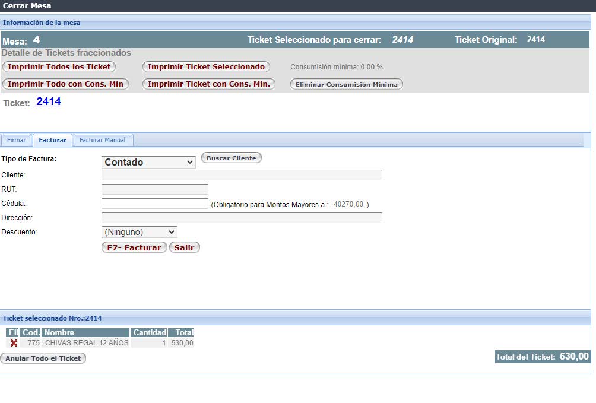Viewport: 596px width, 403px height.
Task: Click Imprimir Ticket Seleccionado button
Action: [x=206, y=67]
